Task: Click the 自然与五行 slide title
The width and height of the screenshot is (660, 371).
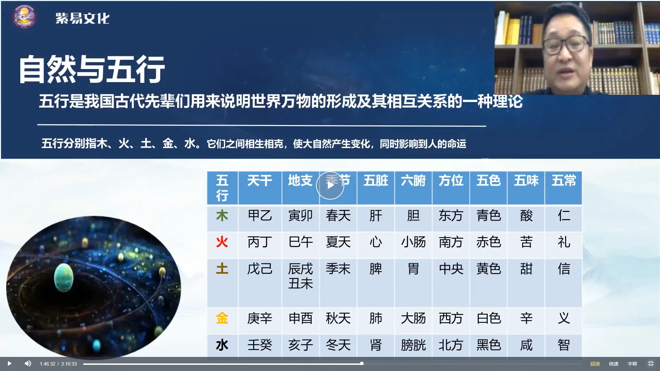Action: (x=92, y=70)
